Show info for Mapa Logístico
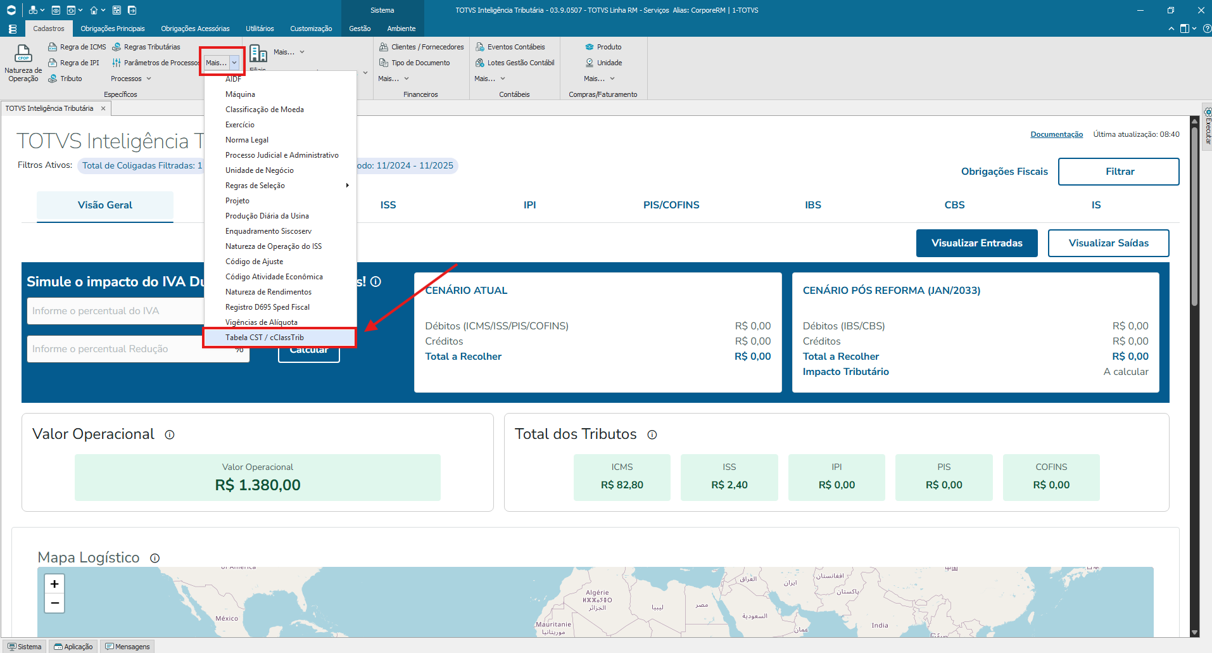This screenshot has width=1212, height=653. (155, 558)
